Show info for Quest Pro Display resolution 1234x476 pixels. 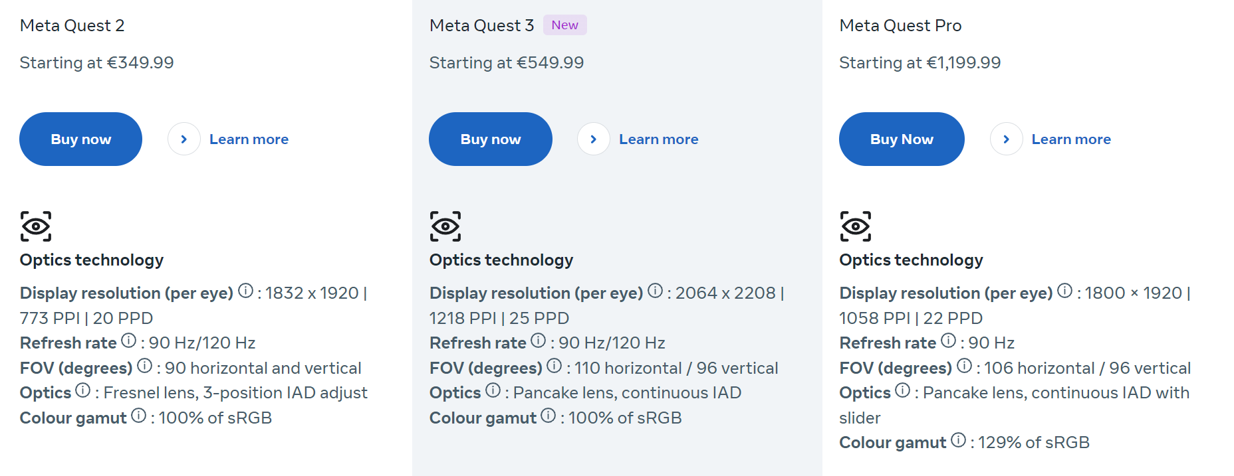point(1064,291)
